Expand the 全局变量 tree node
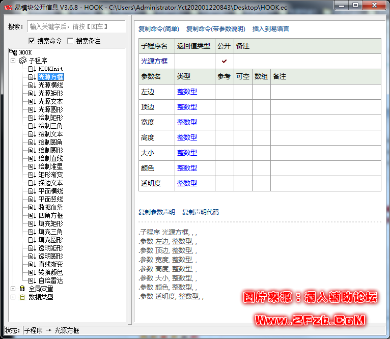This screenshot has height=339, width=390. (x=13, y=289)
